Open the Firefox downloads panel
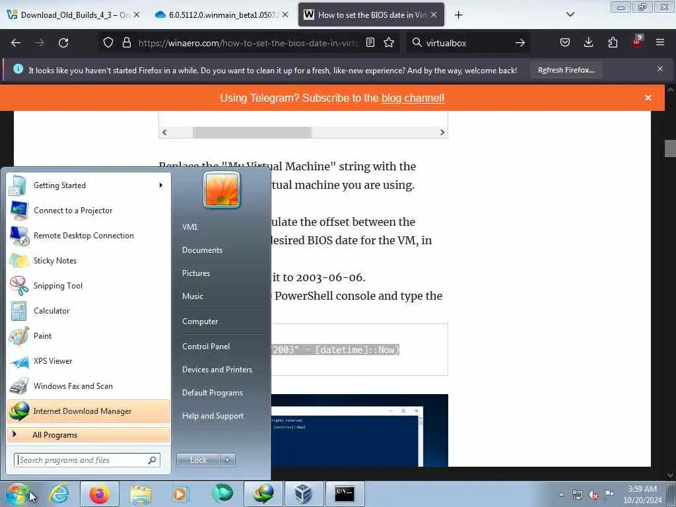Viewport: 676px width, 507px height. point(588,43)
